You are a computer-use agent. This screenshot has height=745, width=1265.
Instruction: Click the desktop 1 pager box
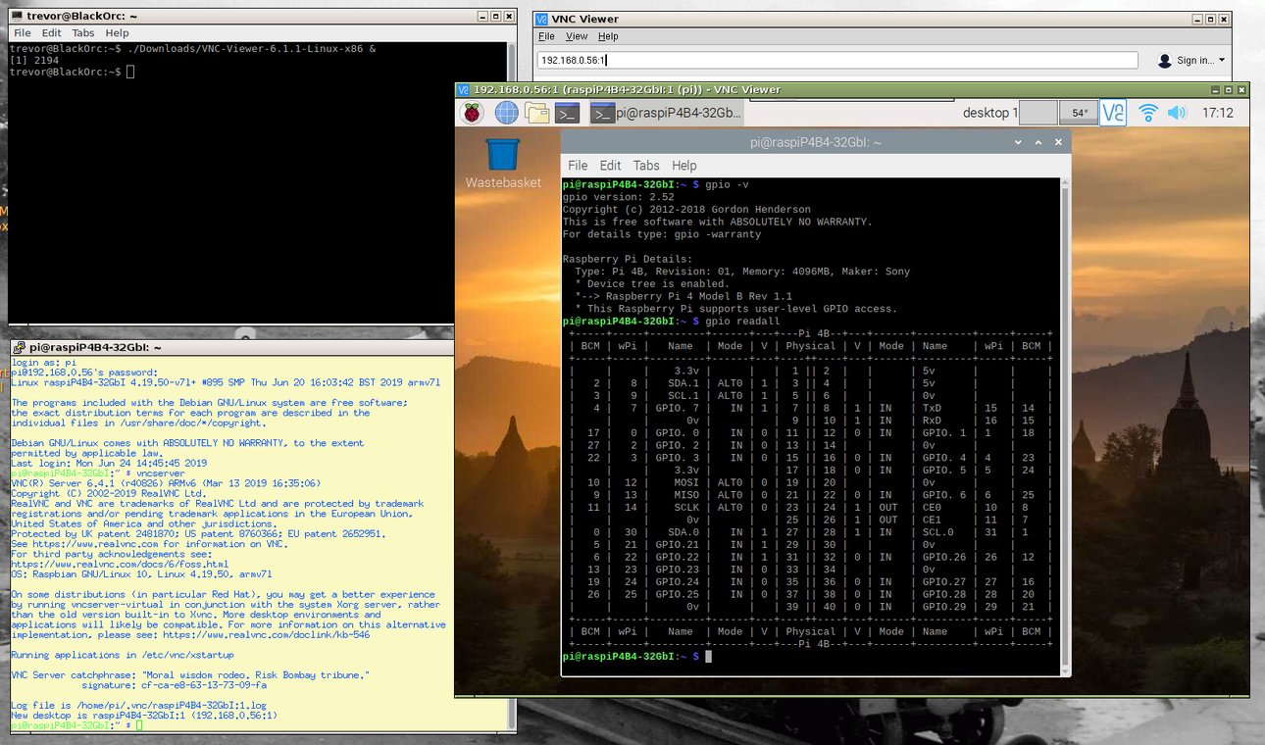click(1037, 113)
